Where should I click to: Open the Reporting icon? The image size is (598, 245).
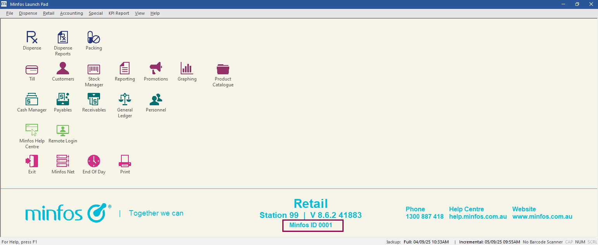pos(125,68)
